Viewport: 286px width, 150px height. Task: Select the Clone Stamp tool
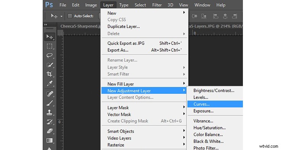[x=50, y=112]
